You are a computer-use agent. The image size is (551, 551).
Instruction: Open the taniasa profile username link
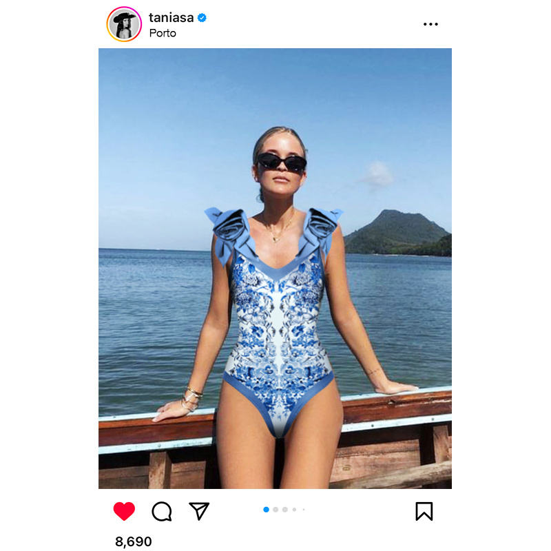tap(171, 18)
